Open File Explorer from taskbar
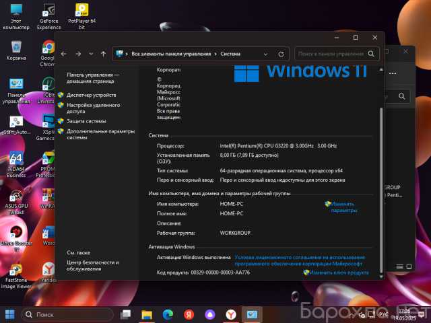Screen dimensions: 431x323 pyautogui.click(x=147, y=314)
